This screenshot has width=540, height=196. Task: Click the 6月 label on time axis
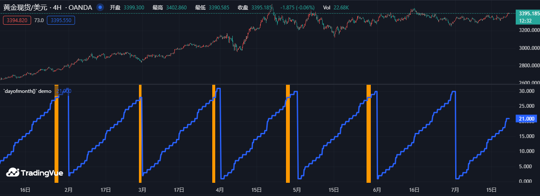pos(377,190)
